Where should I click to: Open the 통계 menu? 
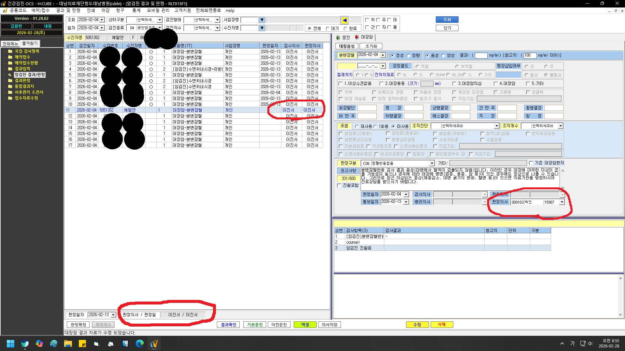tap(136, 10)
